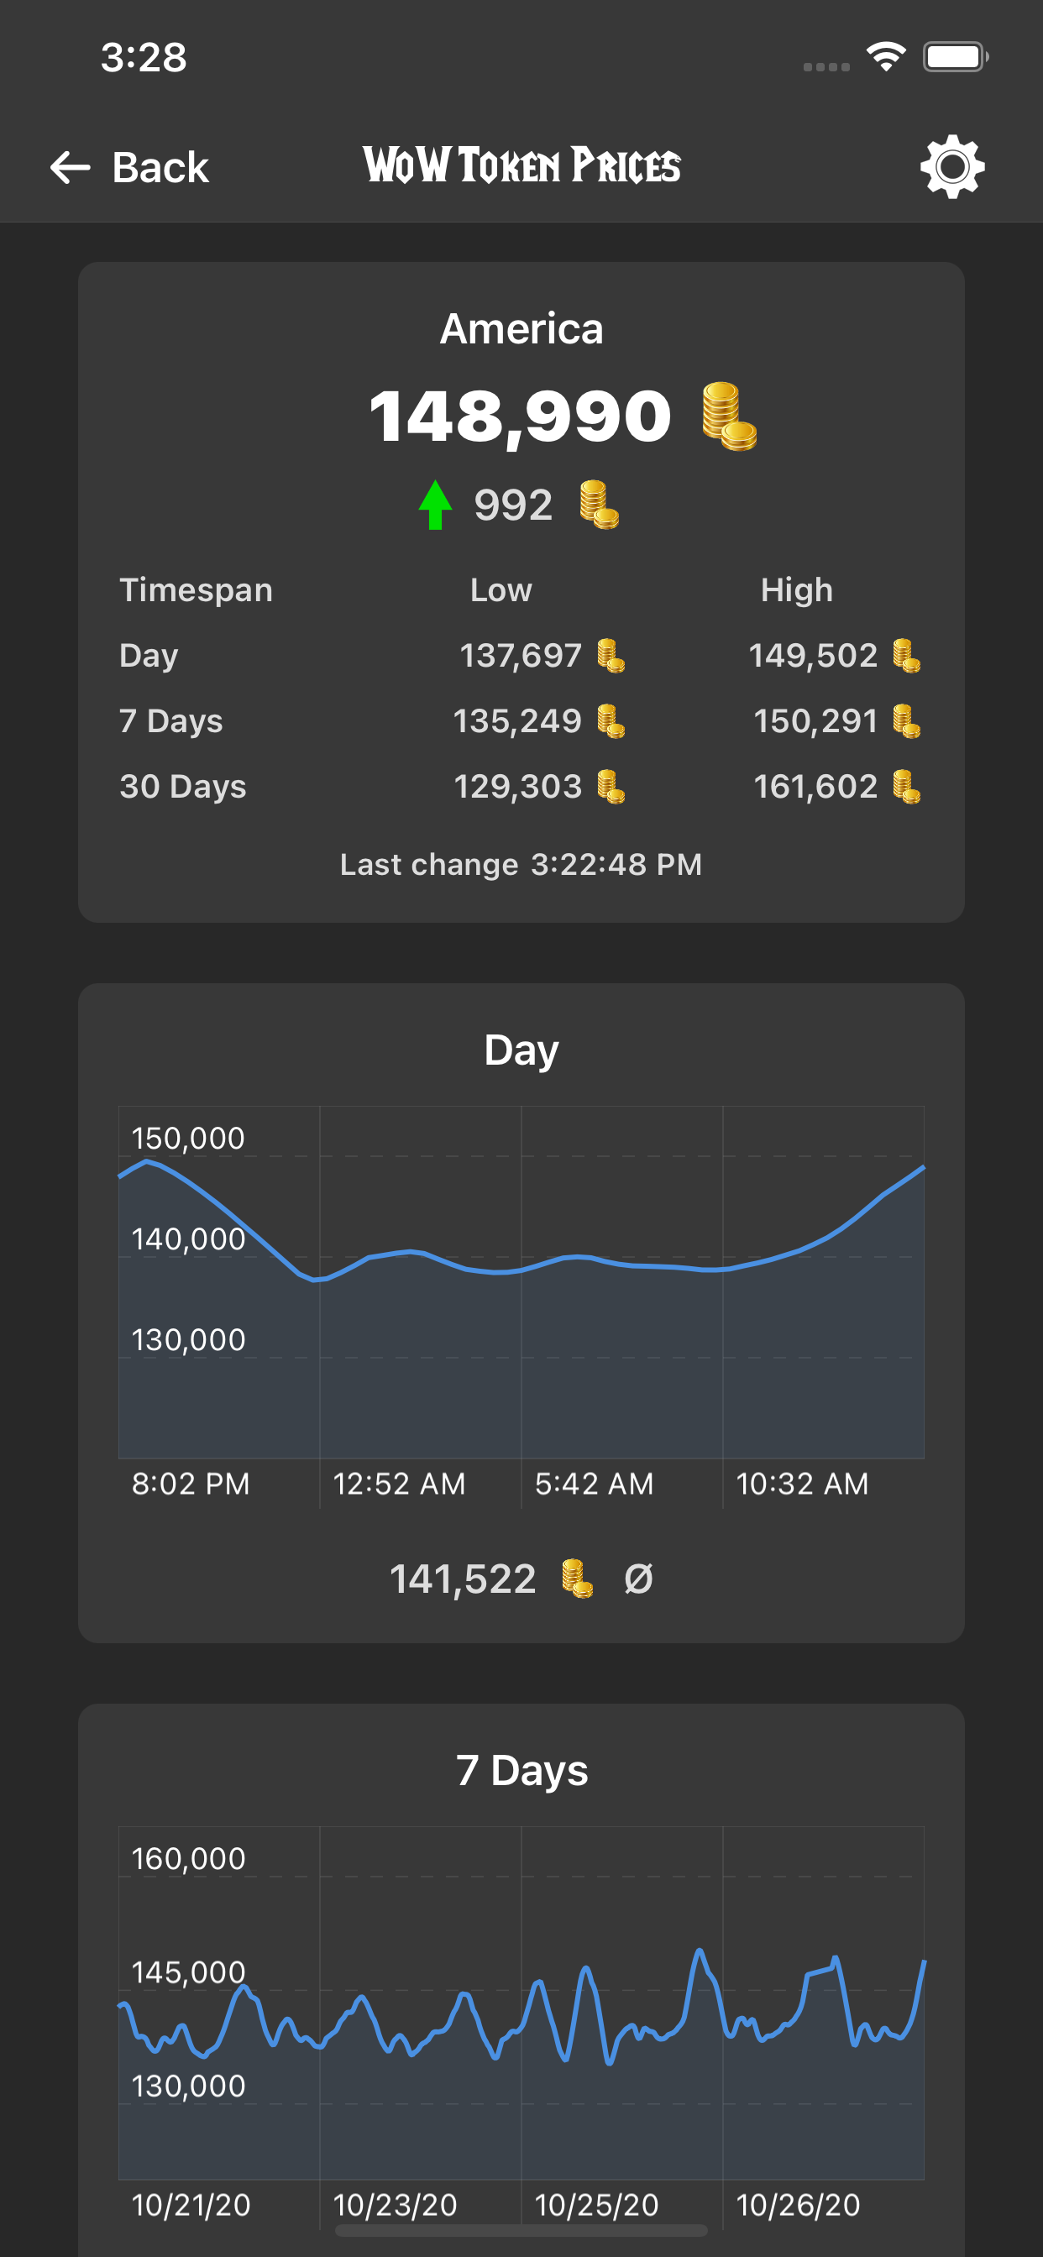Image resolution: width=1043 pixels, height=2257 pixels.
Task: Tap large gold coin icon beside 148,990
Action: tap(729, 416)
